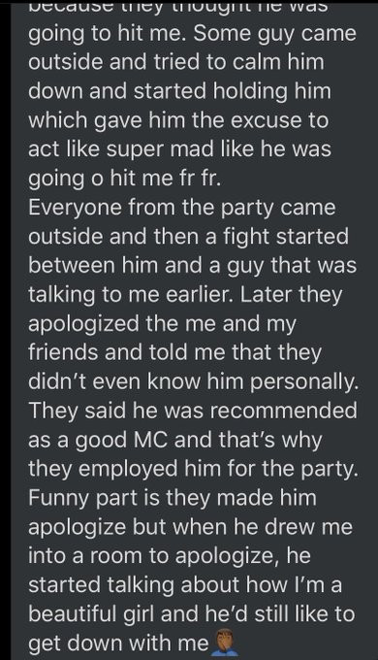Select 'They said he was recommended' line
The height and width of the screenshot is (660, 378).
pyautogui.click(x=193, y=411)
